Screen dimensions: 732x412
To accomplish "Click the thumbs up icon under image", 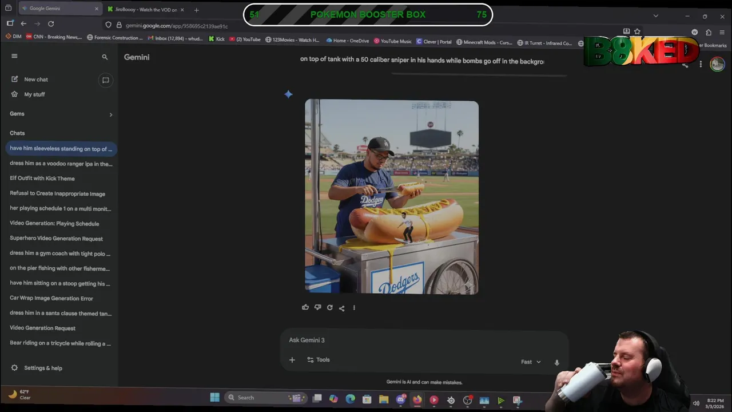I will point(305,307).
